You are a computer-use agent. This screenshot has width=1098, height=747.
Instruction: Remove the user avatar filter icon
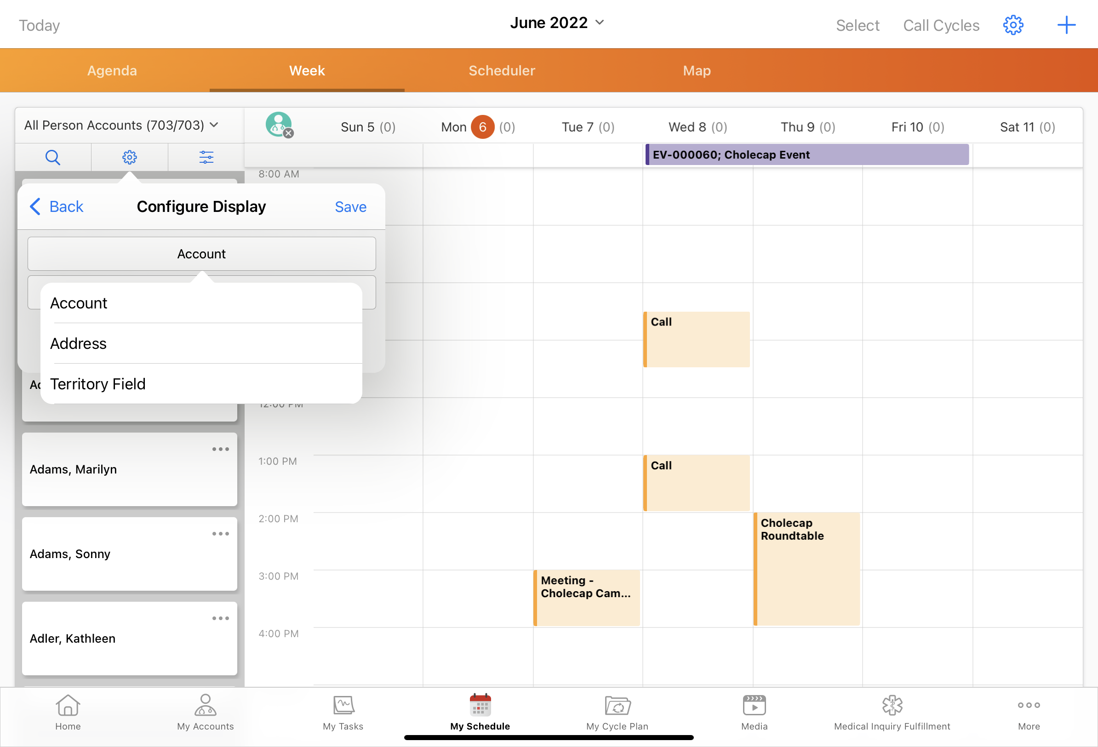pos(288,133)
